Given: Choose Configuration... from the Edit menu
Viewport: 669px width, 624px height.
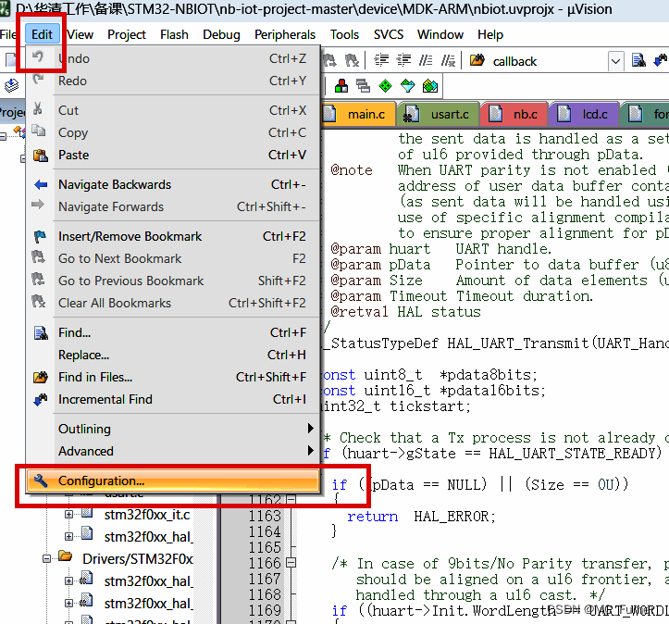Looking at the screenshot, I should (x=102, y=480).
